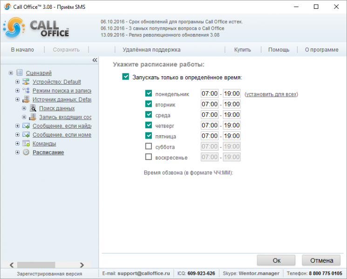Click the четверг start time field
The height and width of the screenshot is (279, 347).
[210, 126]
